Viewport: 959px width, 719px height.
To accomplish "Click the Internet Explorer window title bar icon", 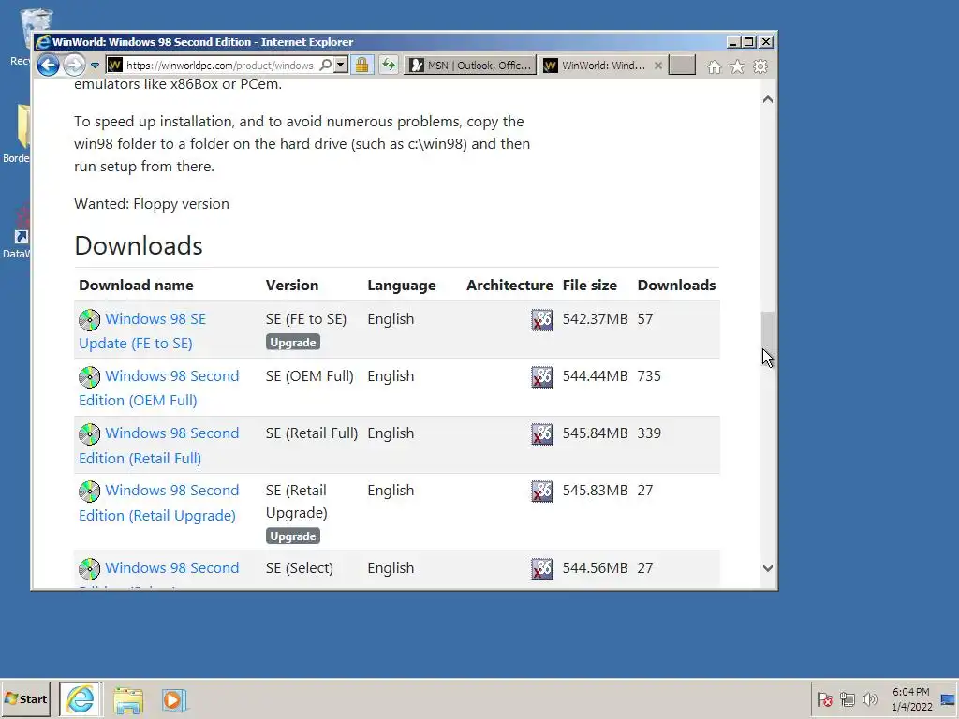I will point(43,41).
